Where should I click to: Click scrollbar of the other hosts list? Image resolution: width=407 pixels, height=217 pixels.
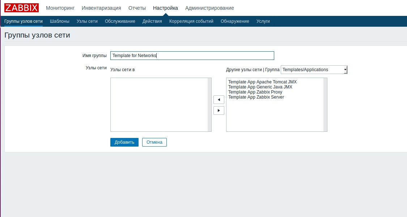325,105
